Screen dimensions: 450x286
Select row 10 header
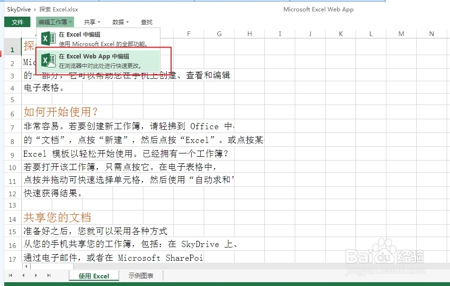pos(13,167)
